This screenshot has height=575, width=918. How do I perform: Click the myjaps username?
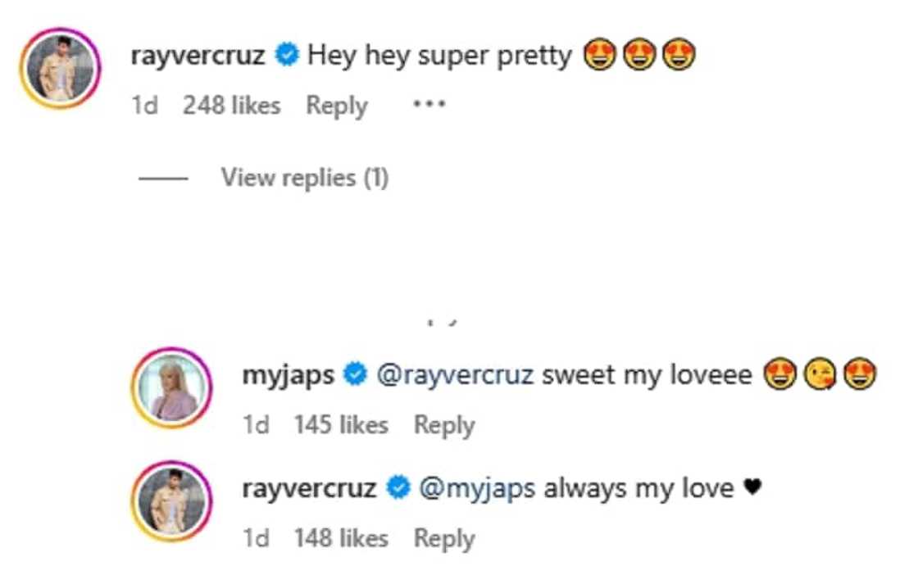(288, 376)
